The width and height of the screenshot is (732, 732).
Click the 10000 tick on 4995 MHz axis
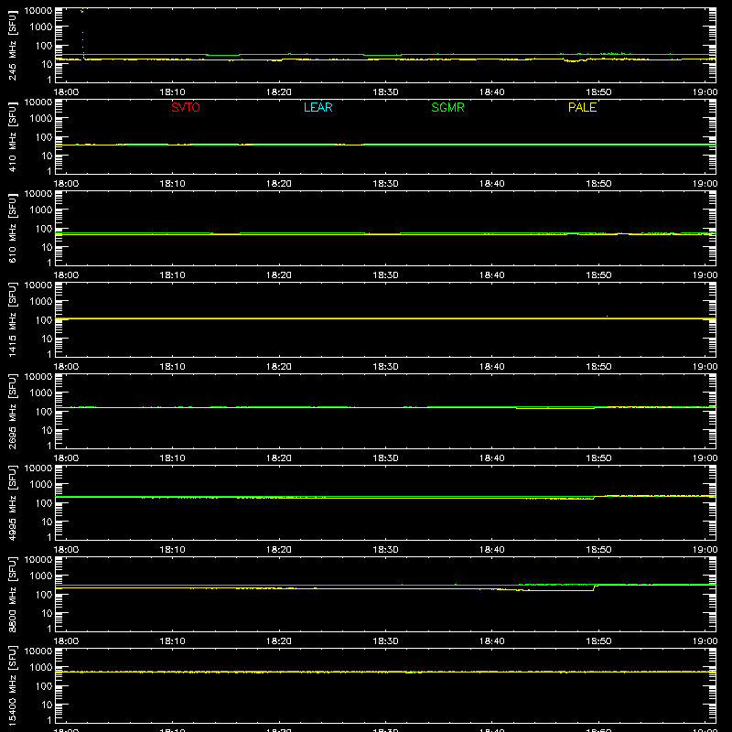coord(38,468)
